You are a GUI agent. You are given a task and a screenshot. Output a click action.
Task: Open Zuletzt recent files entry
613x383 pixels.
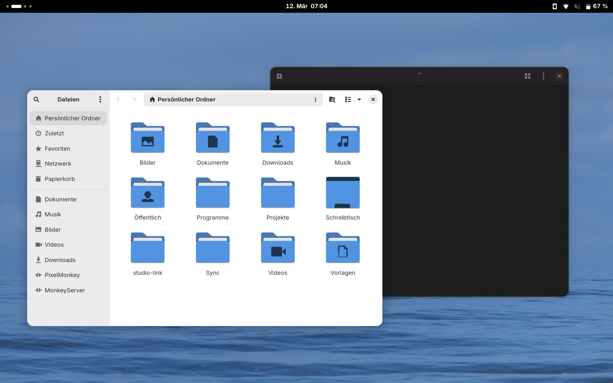[54, 133]
